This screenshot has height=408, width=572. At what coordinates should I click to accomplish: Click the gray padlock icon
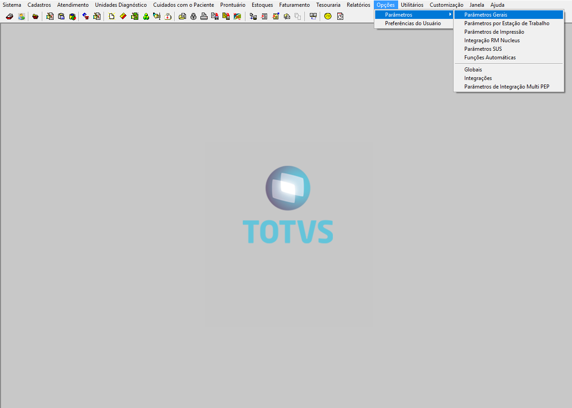coord(194,17)
